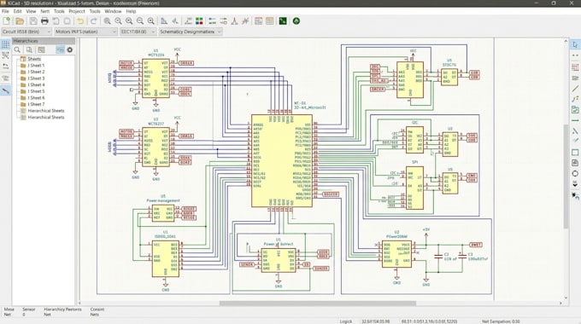
Task: Open the File menu
Action: click(5, 11)
